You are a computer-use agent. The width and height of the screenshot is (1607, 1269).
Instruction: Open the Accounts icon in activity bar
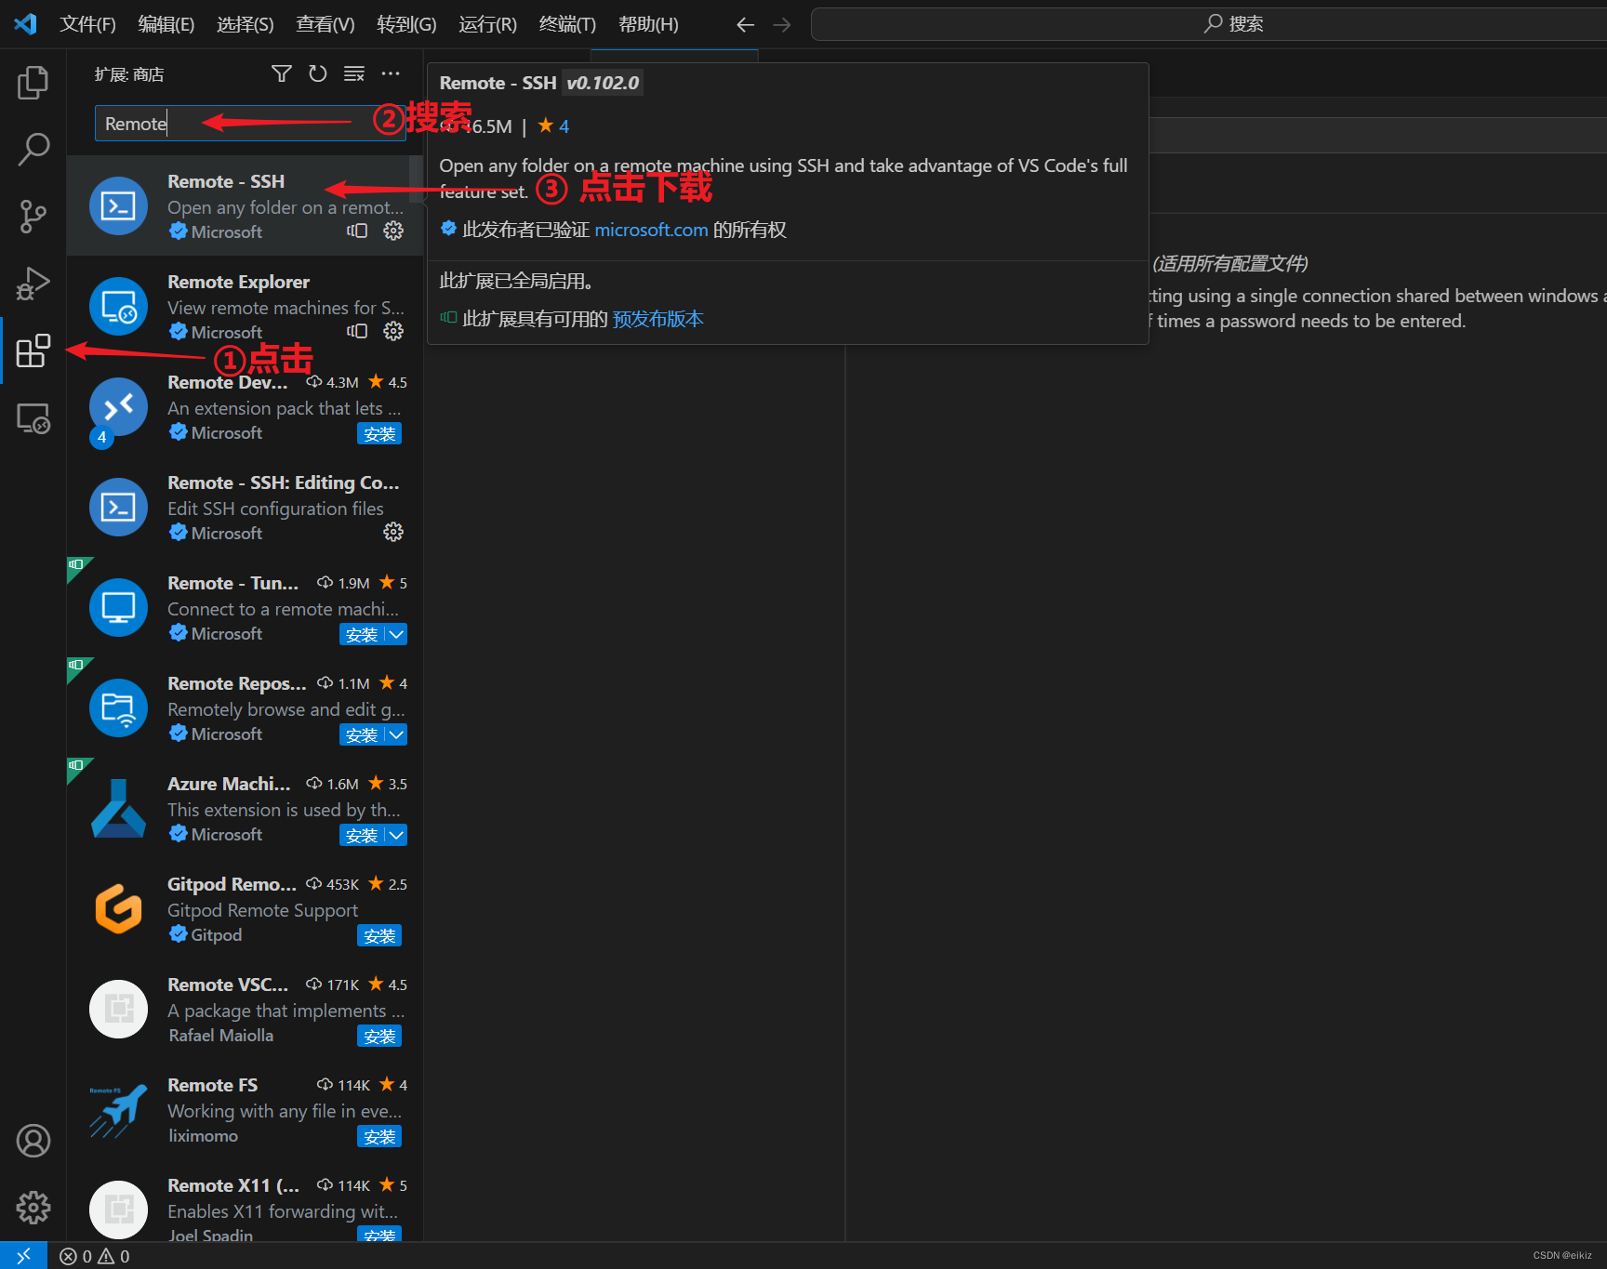pyautogui.click(x=33, y=1140)
